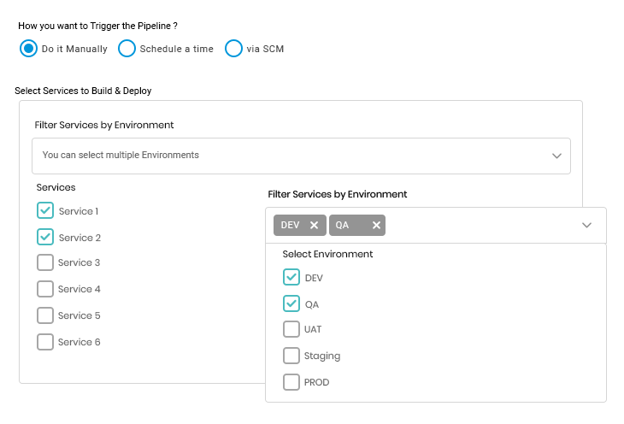Viewport: 624px width, 424px height.
Task: Expand the top environments dropdown chevron
Action: pos(556,156)
